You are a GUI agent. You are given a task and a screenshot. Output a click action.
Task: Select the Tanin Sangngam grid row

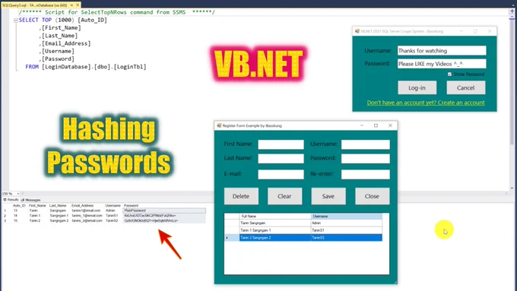pos(303,223)
